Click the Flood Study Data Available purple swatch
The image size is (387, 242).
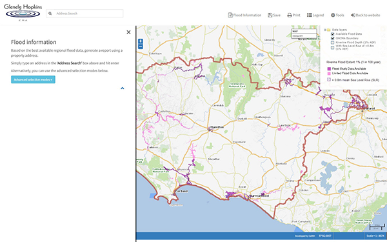point(329,69)
